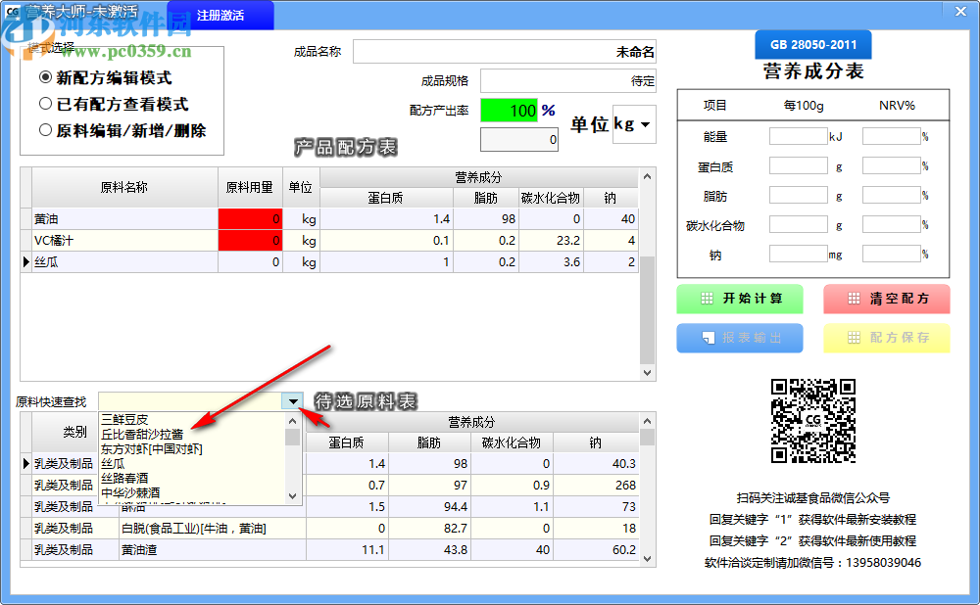
Task: Click the GB 28050-2011 button
Action: pyautogui.click(x=812, y=44)
